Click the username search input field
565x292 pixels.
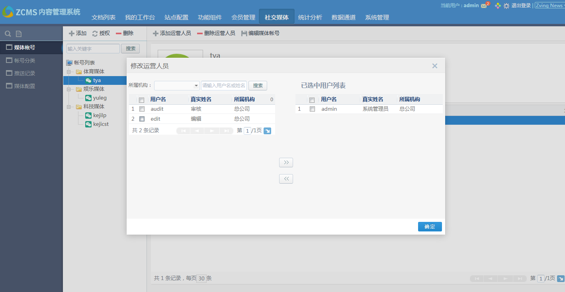[224, 86]
